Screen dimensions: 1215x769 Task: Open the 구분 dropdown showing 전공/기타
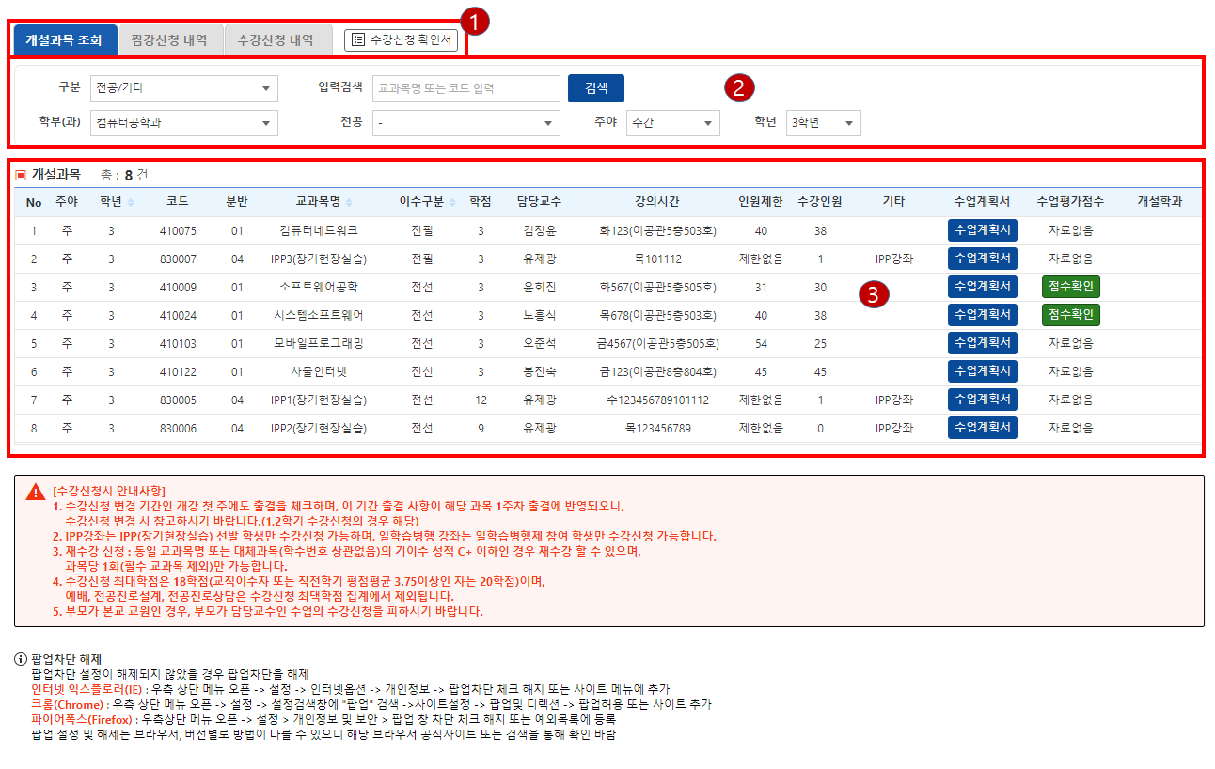[x=183, y=89]
